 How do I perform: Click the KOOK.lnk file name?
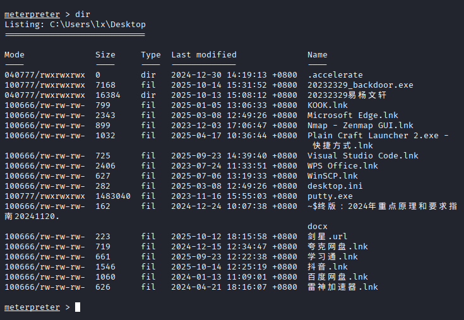327,105
